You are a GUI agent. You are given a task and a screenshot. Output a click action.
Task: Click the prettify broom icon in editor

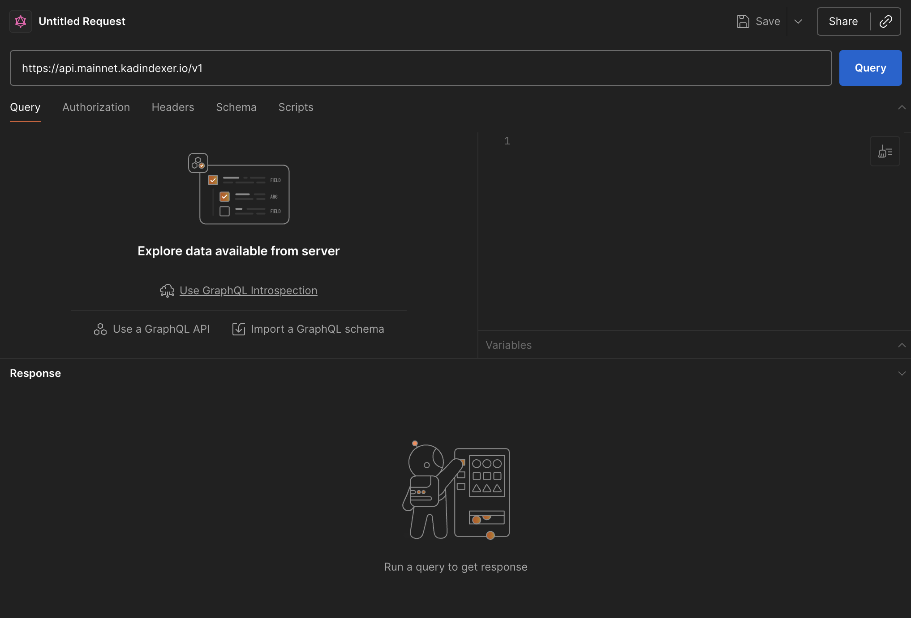[x=885, y=152]
